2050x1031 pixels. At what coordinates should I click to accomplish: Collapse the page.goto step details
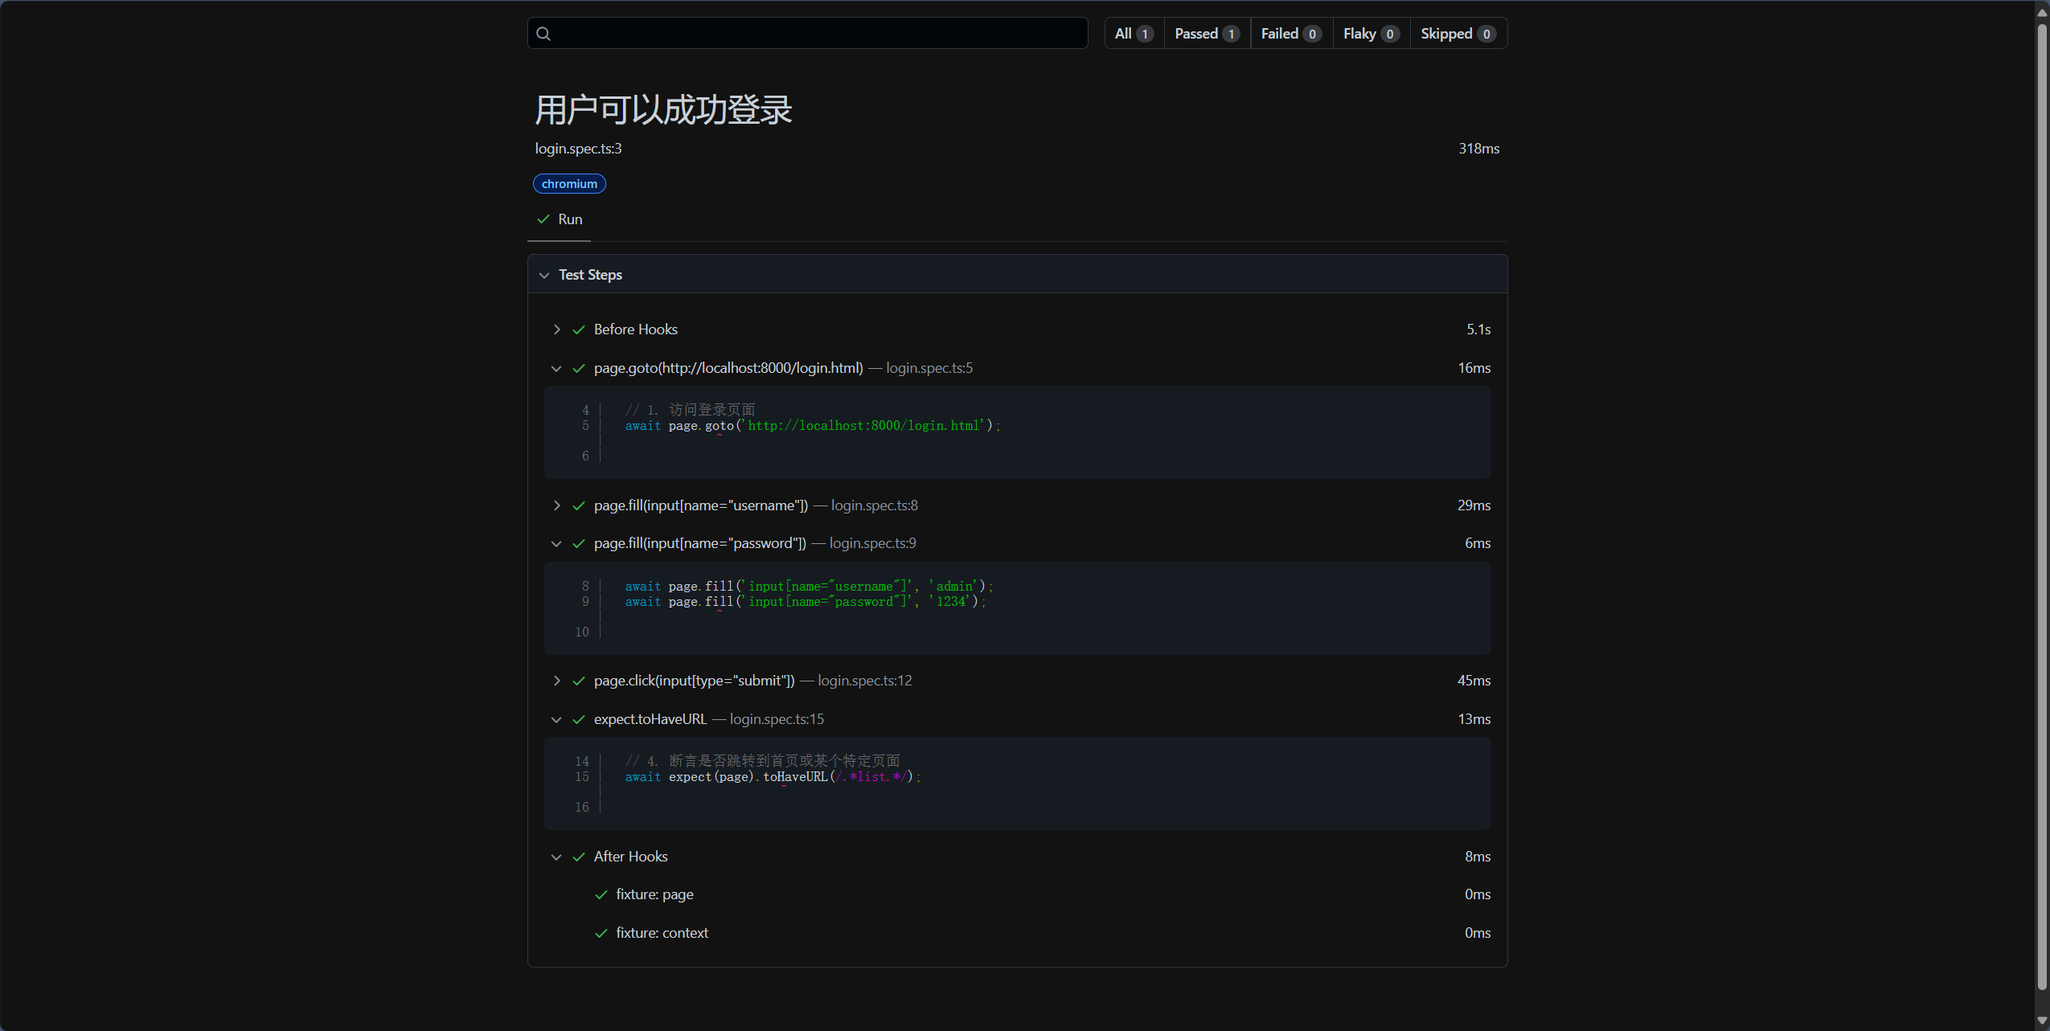pyautogui.click(x=556, y=368)
